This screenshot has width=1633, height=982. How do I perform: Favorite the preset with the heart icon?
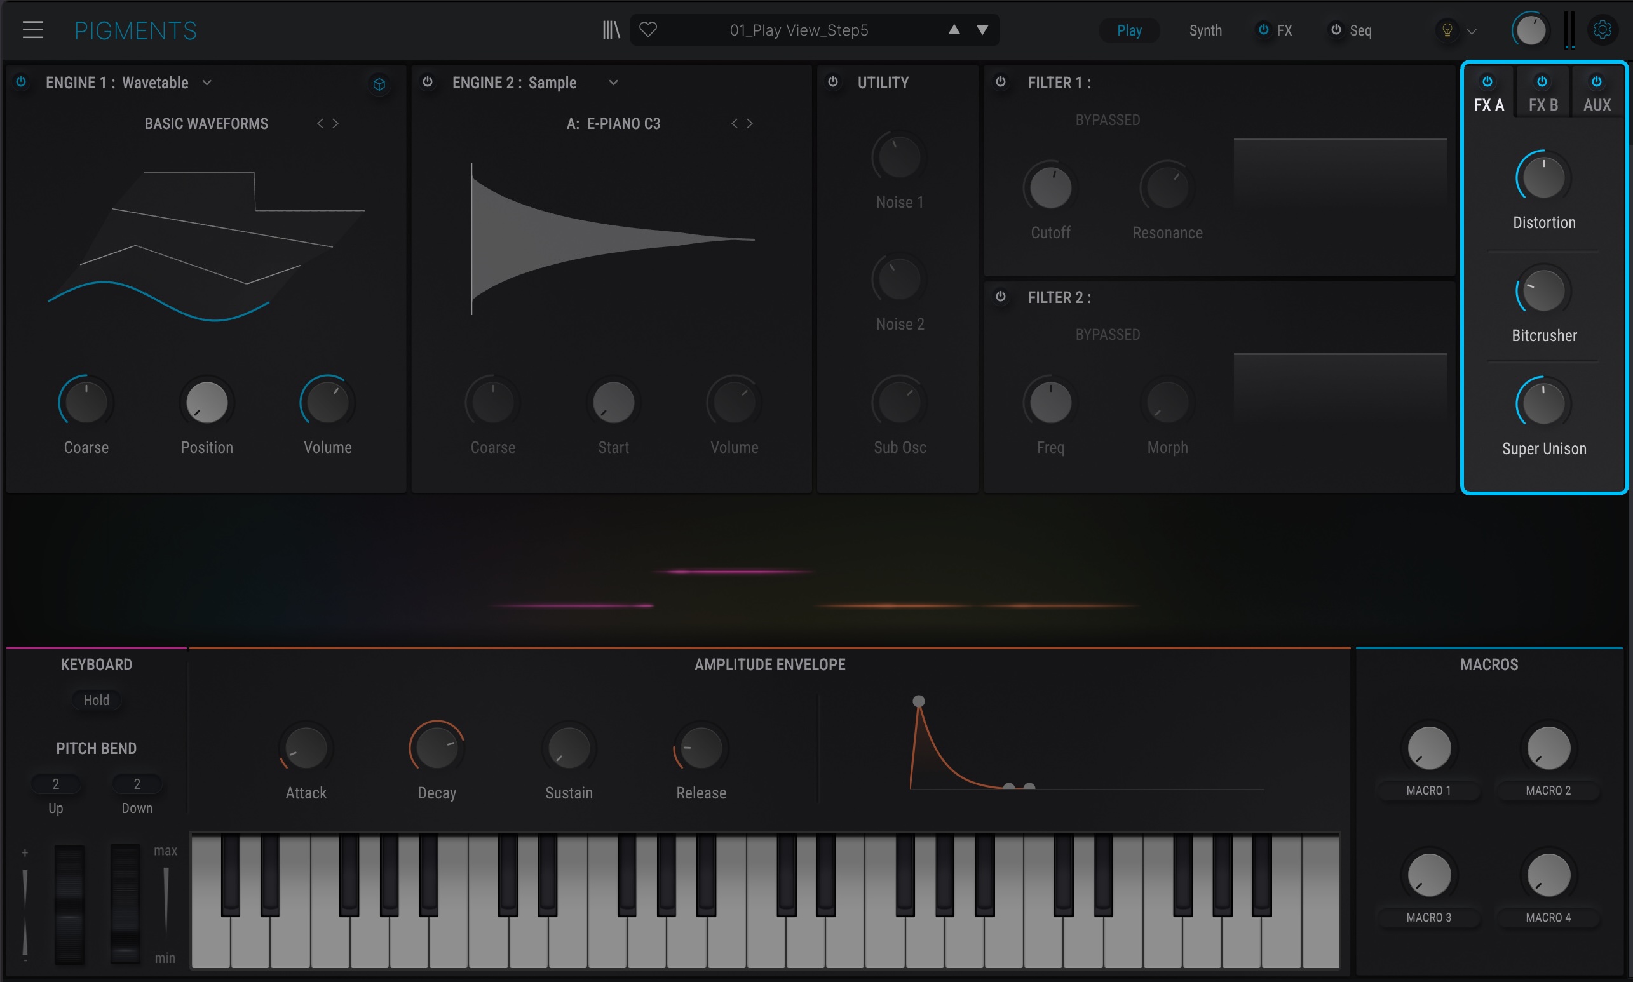648,30
